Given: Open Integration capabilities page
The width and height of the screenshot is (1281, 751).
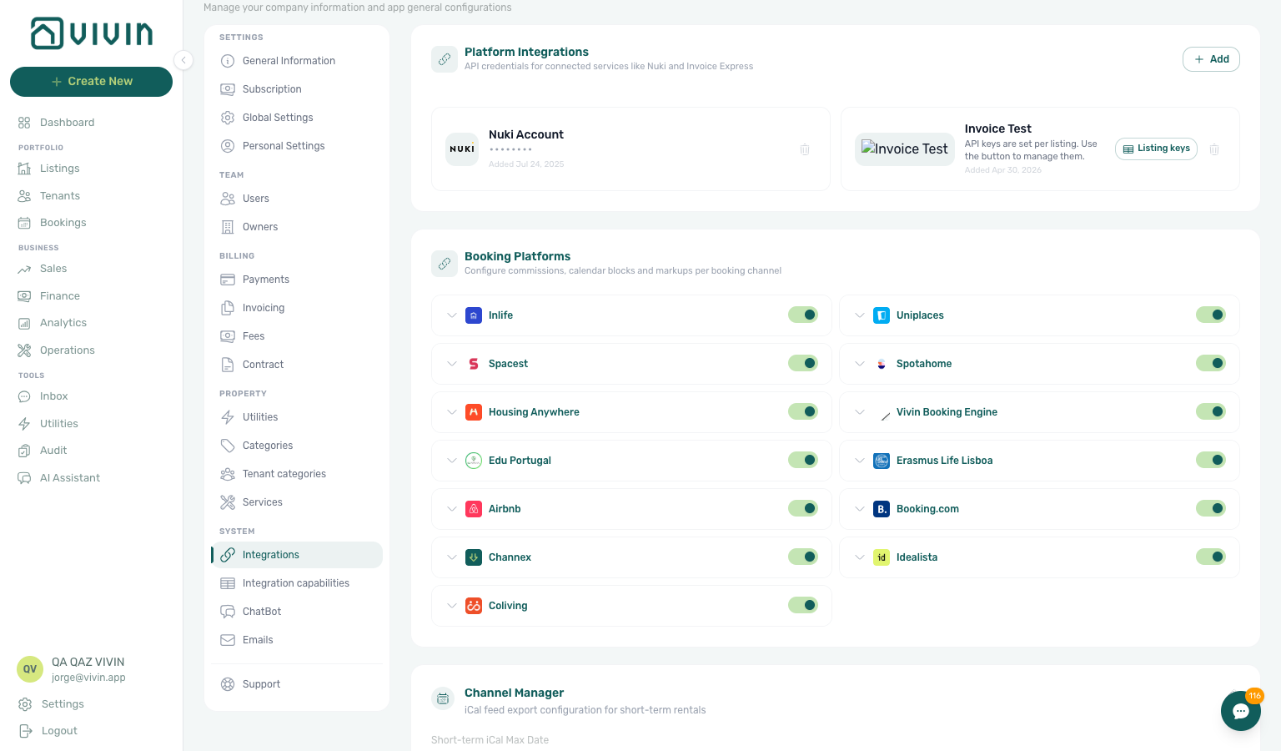Looking at the screenshot, I should click(x=297, y=583).
